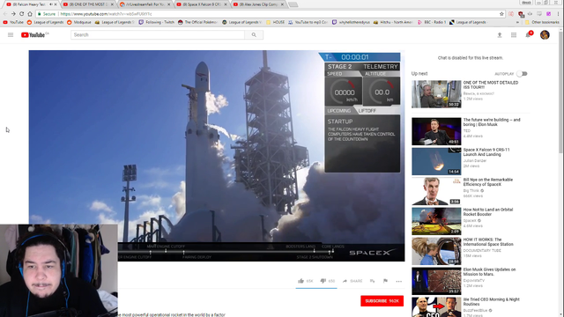Click the browser home icon
The image size is (564, 317).
pos(30,14)
